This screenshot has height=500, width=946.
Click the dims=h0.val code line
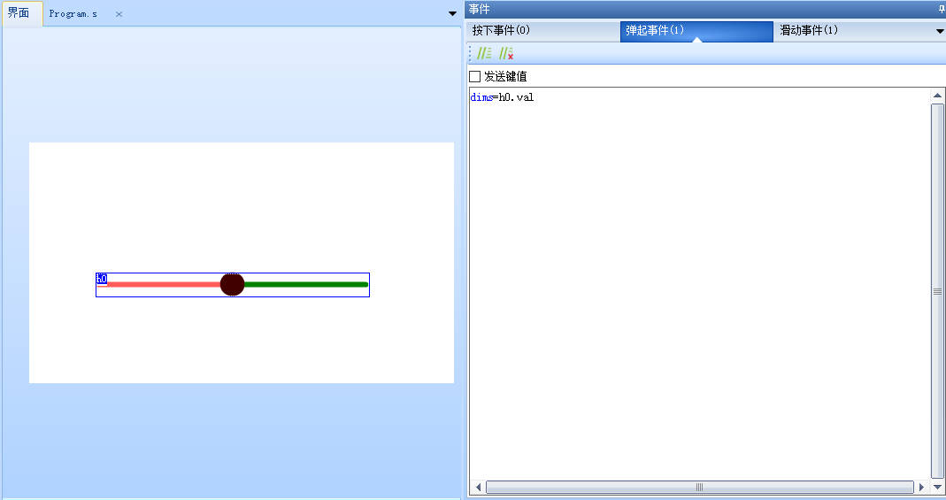coord(503,97)
